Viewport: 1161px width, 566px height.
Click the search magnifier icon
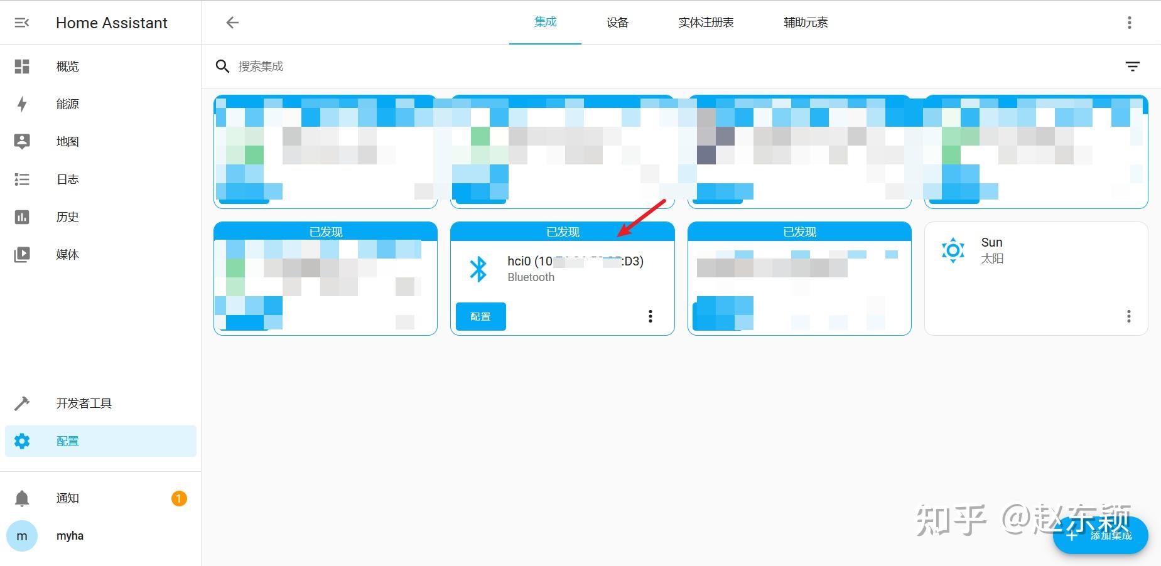222,67
